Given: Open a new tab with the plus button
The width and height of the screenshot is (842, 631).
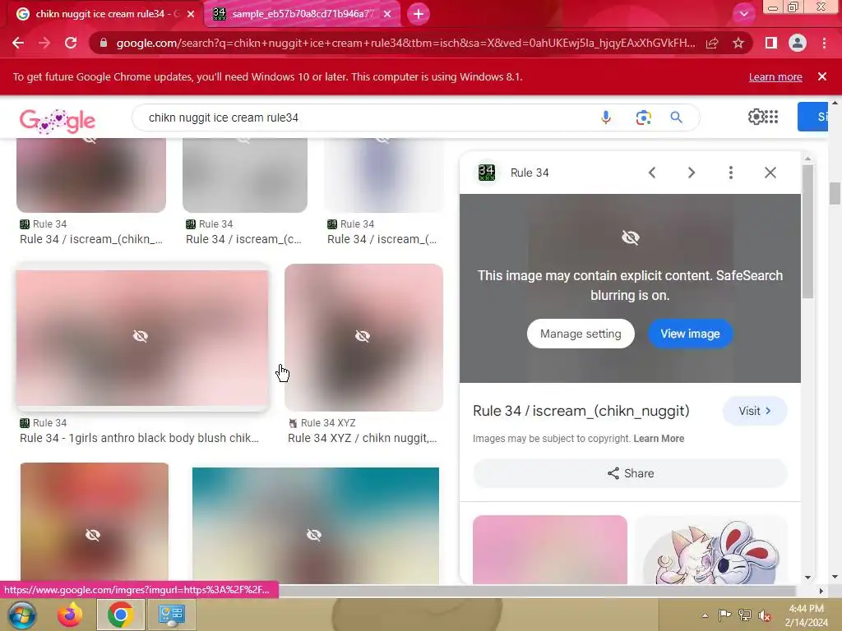Looking at the screenshot, I should 419,14.
